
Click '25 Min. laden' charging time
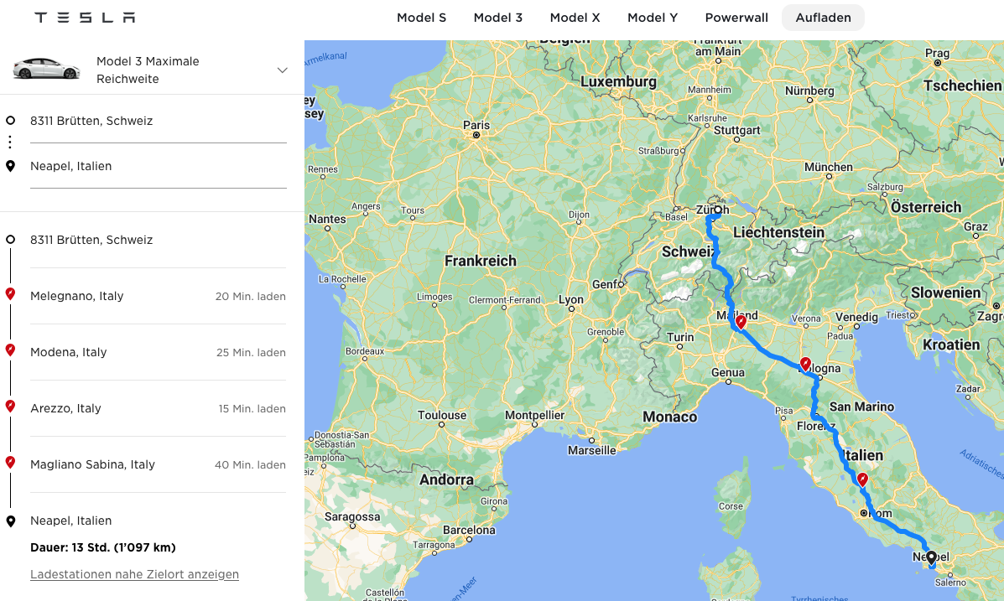251,353
